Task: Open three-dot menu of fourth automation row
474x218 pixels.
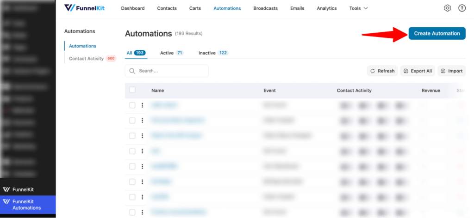Action: pos(142,151)
